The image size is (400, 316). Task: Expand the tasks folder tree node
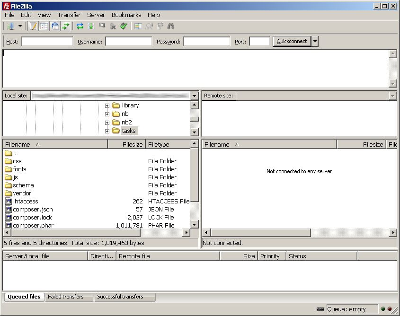(x=107, y=131)
